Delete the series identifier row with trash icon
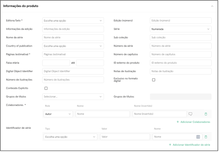This screenshot has height=152, width=219. click(x=206, y=137)
